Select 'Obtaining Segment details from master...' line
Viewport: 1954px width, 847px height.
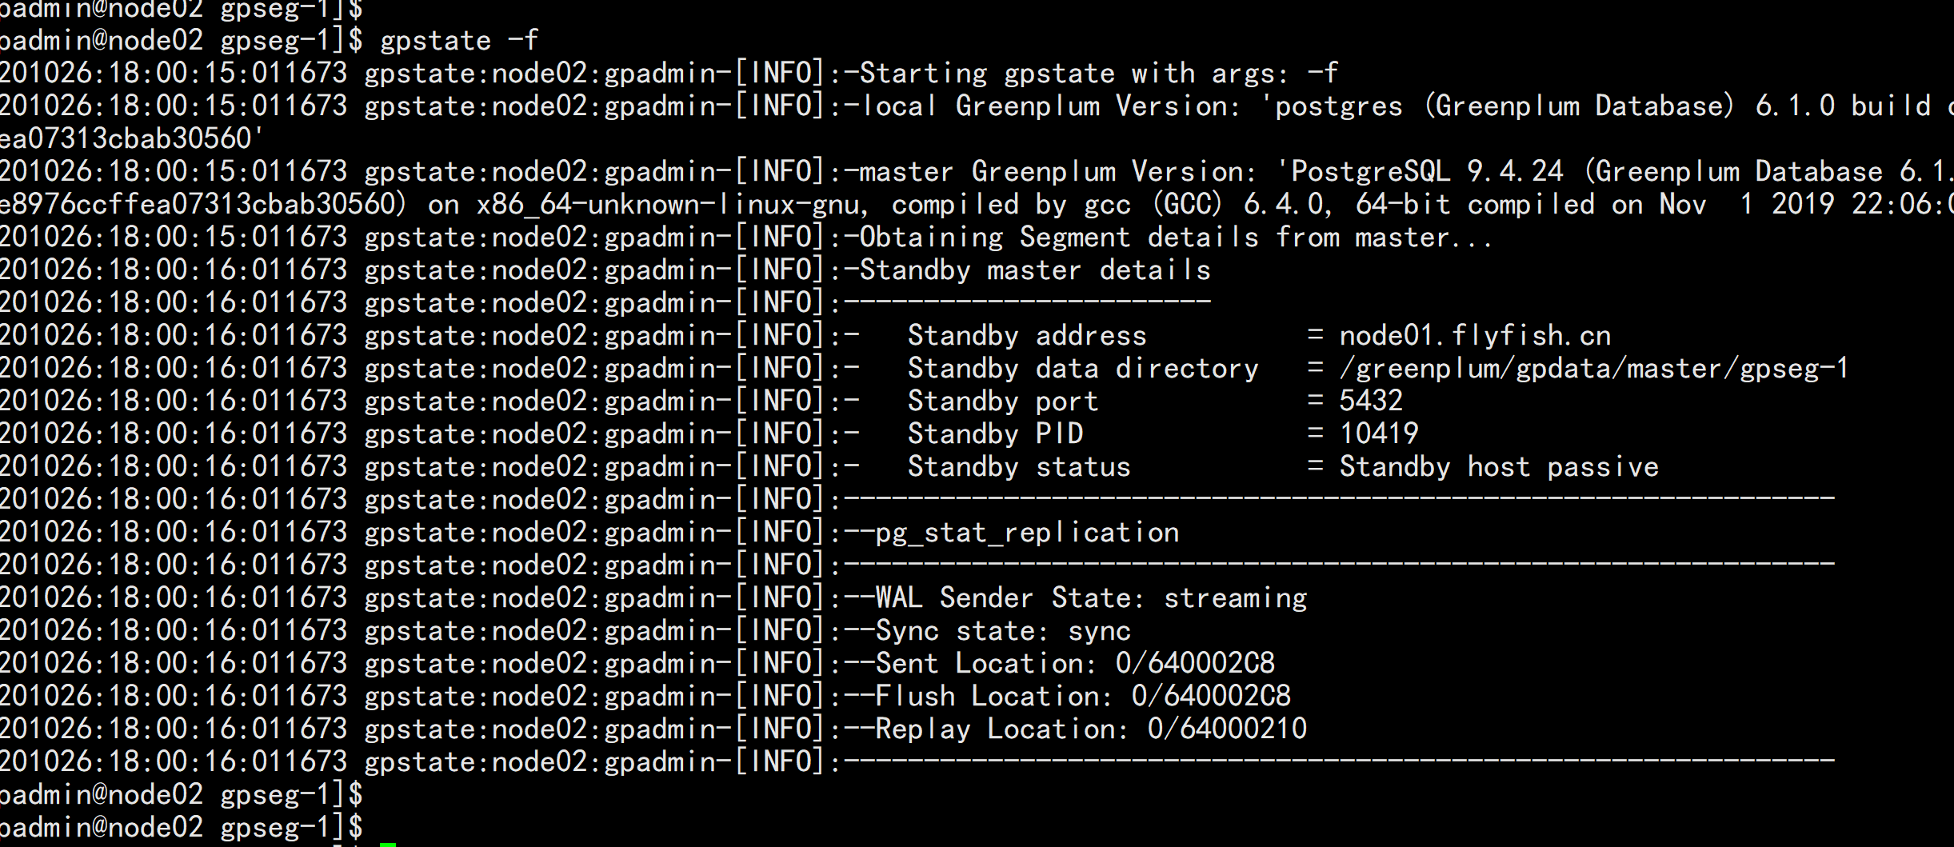point(1176,238)
